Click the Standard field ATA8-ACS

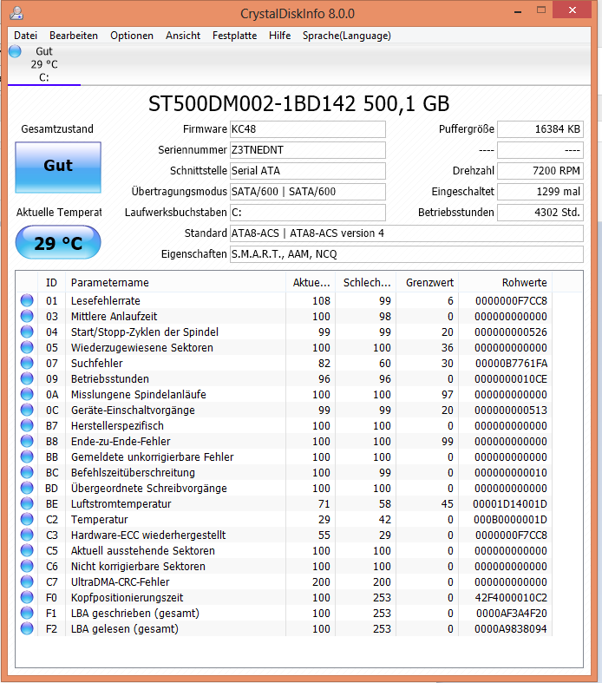click(x=407, y=233)
